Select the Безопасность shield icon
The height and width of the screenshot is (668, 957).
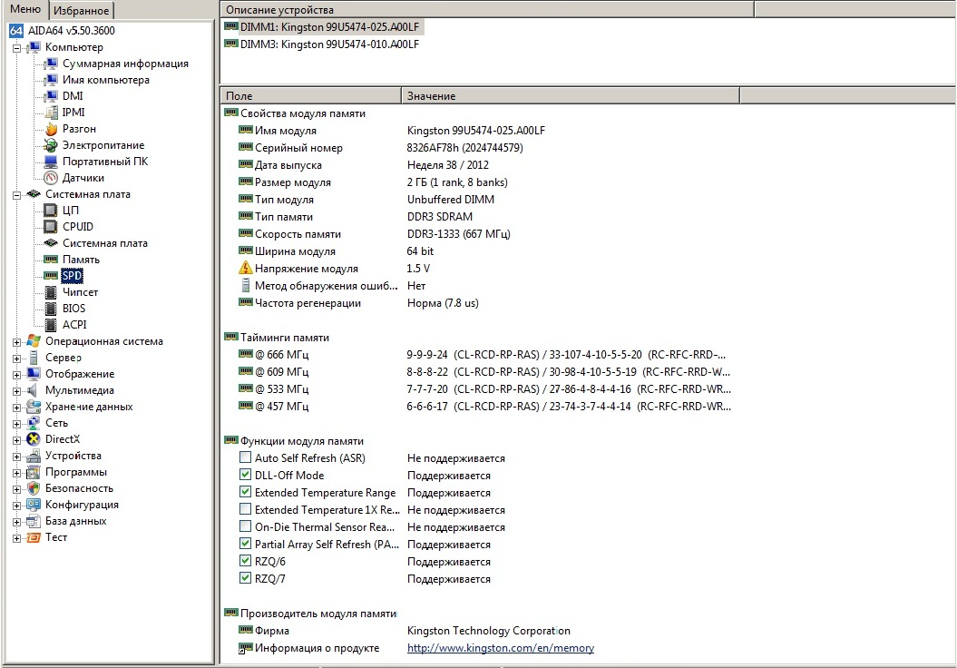point(34,488)
